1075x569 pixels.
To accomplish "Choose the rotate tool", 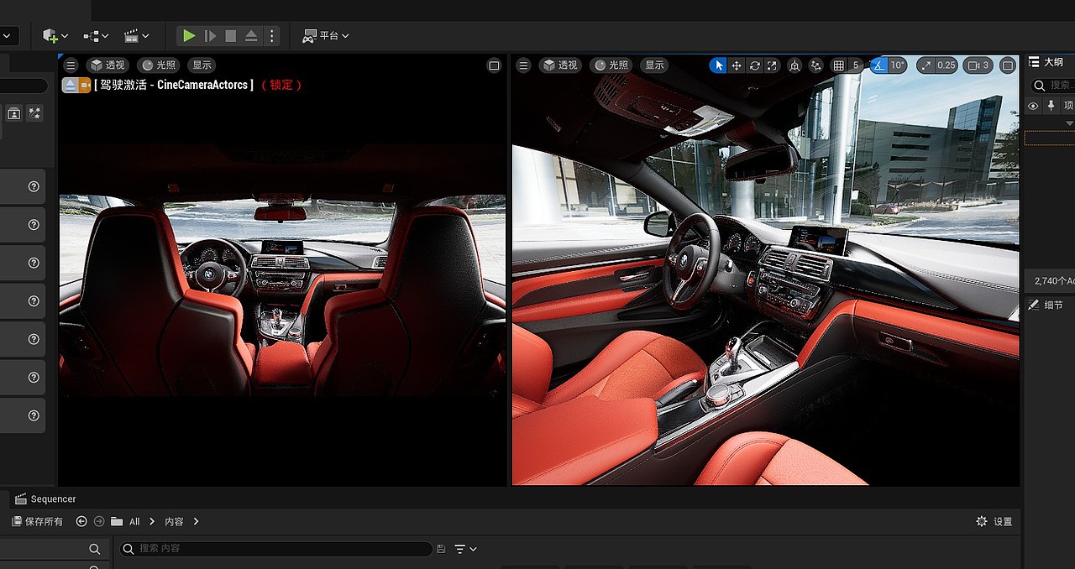I will point(754,65).
